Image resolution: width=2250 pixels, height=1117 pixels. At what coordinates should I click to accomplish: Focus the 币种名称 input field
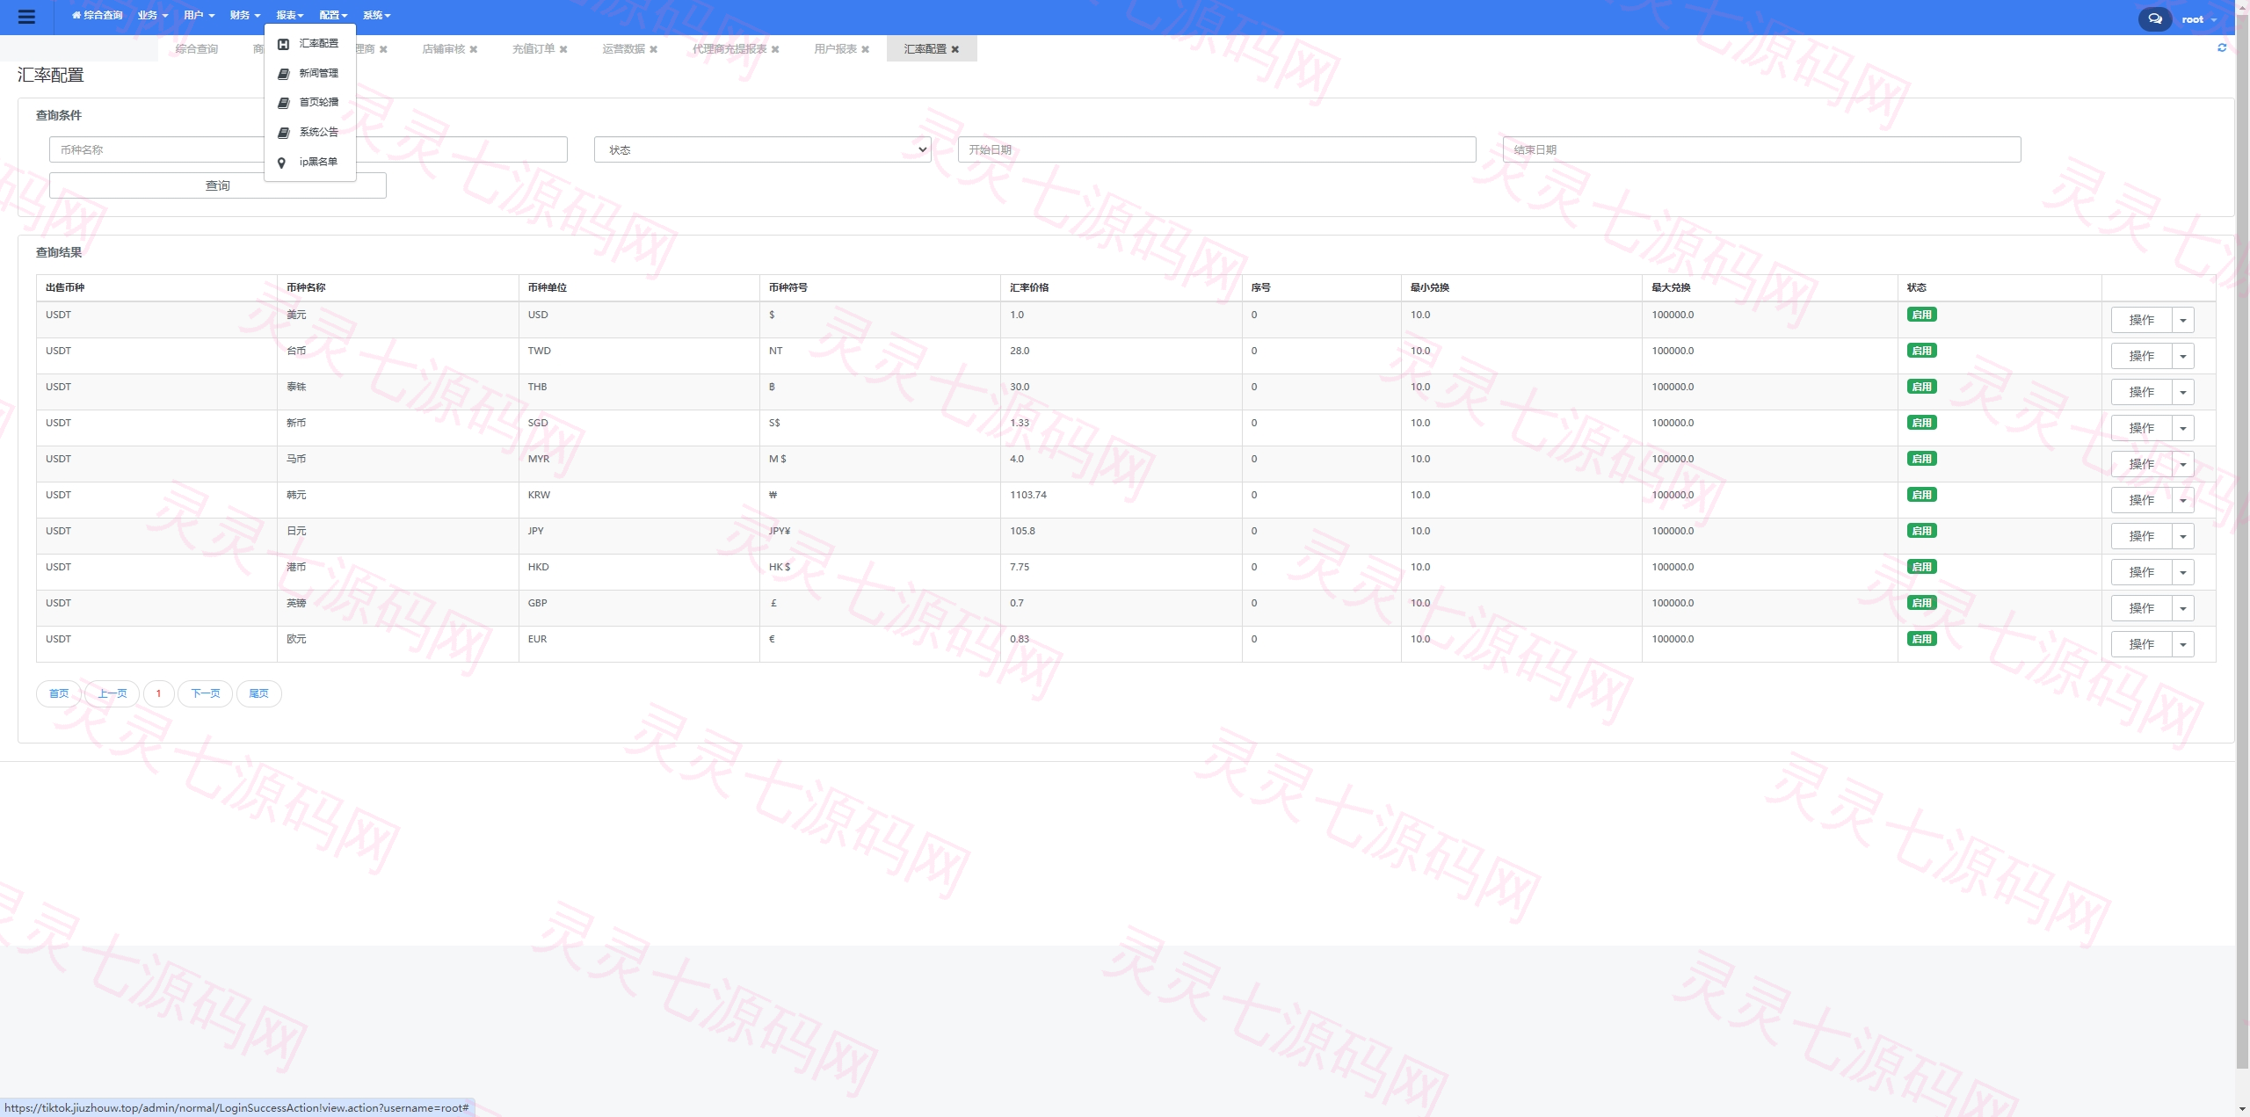[308, 149]
